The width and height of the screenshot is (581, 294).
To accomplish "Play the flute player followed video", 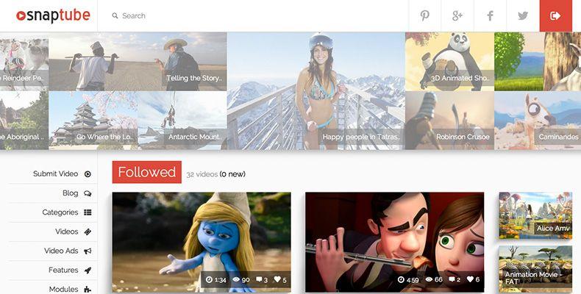I will [x=395, y=242].
